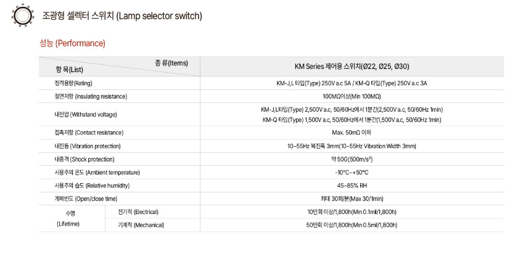
Task: Click the Lamp selector switch title
Action: point(122,15)
